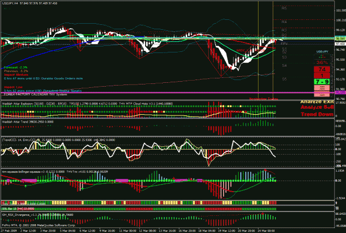Click the 27 Feb 2009 time axis label
Screen dimensions: 346x233
[9, 231]
